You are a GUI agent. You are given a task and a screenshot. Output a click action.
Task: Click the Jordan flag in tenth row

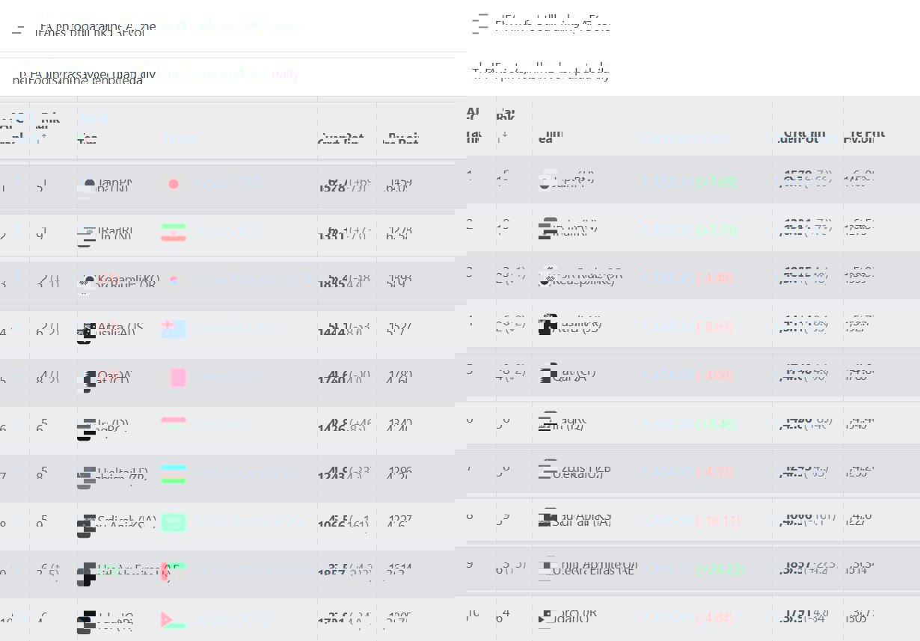point(174,620)
